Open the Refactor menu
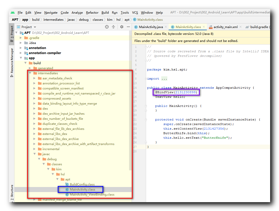 coord(92,13)
